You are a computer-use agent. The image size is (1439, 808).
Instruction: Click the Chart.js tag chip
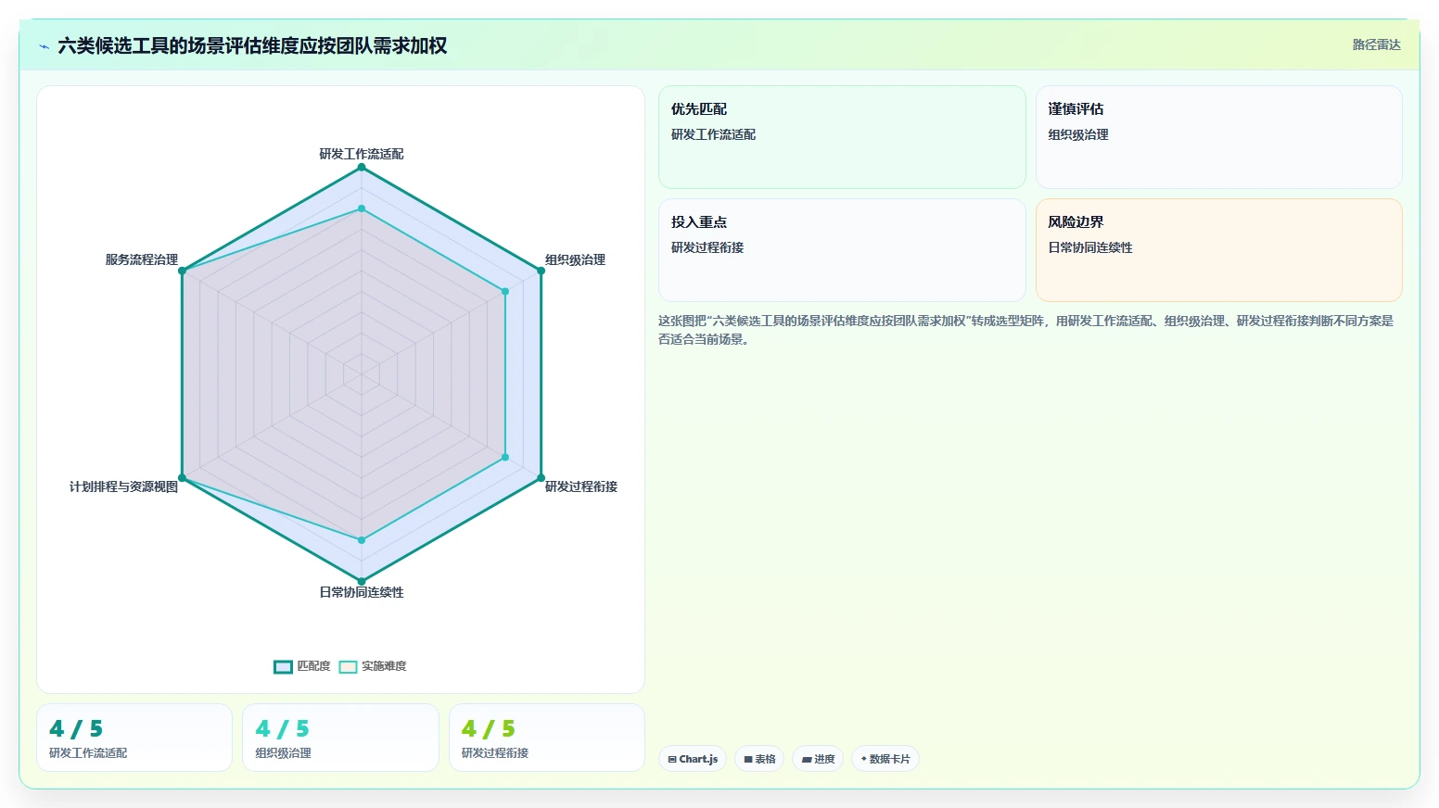(693, 759)
